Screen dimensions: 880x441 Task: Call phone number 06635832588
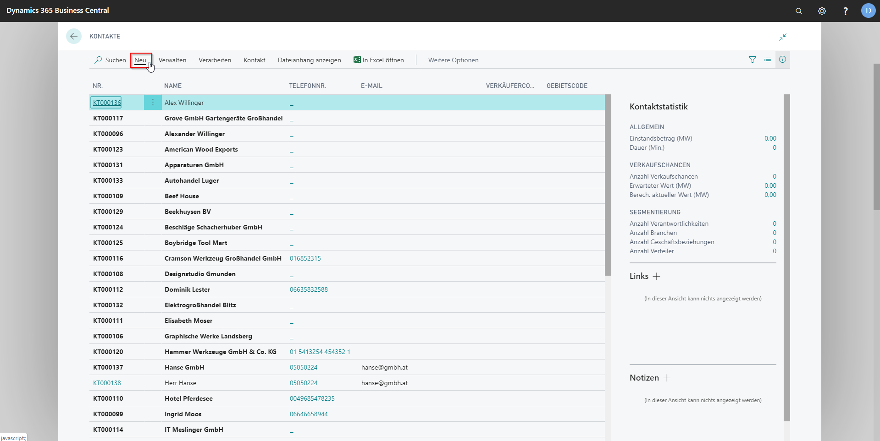coord(309,289)
